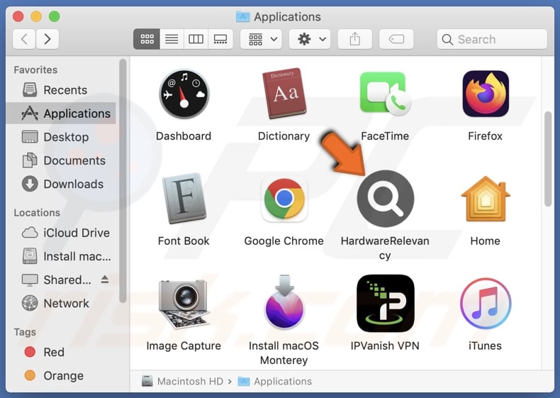Switch to gallery view
This screenshot has width=560, height=398.
(220, 39)
